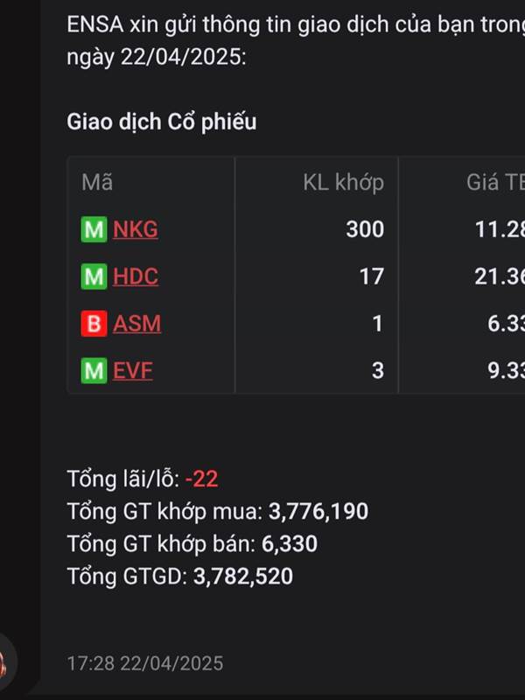Open the ASM stock ticker link

click(136, 323)
